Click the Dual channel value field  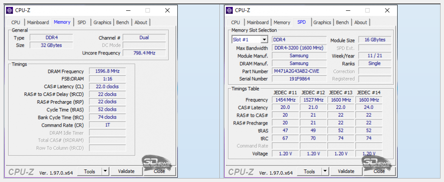tap(144, 38)
